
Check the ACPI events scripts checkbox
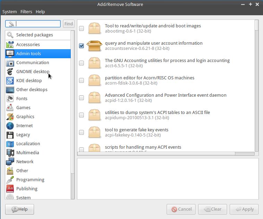point(81,149)
